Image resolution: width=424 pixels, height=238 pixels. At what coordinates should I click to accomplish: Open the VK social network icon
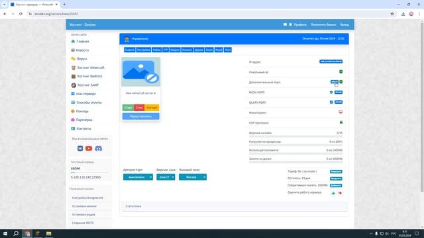pos(80,148)
